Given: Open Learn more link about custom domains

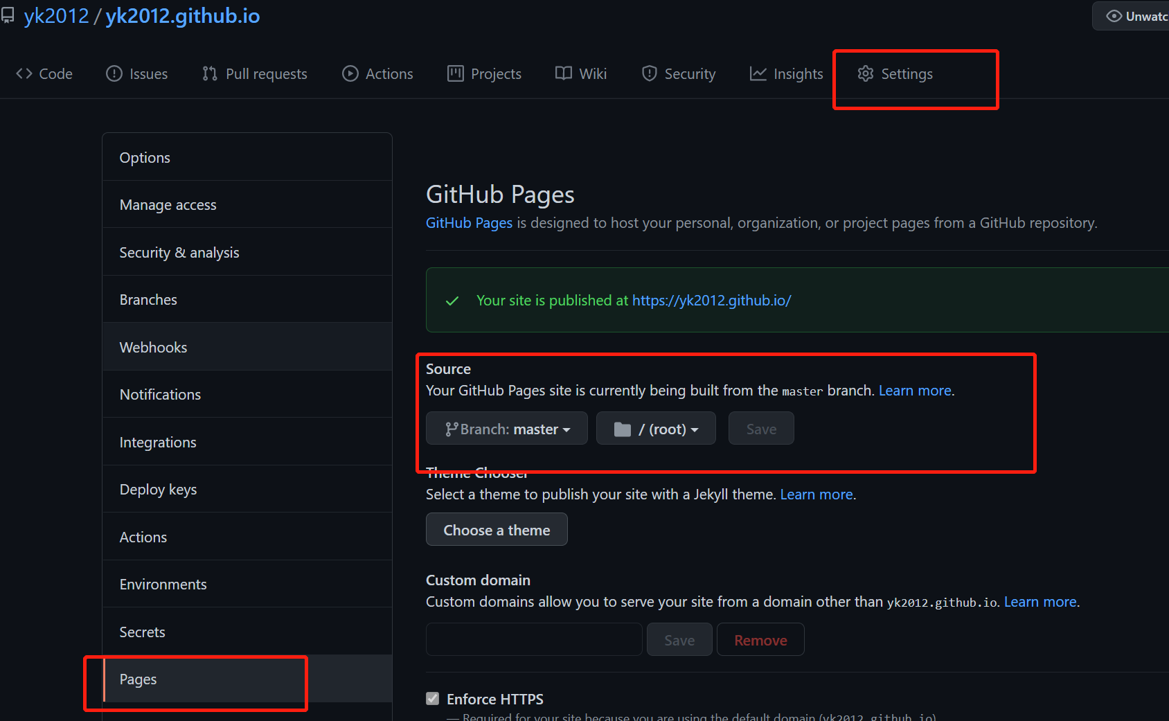Looking at the screenshot, I should [x=1040, y=602].
